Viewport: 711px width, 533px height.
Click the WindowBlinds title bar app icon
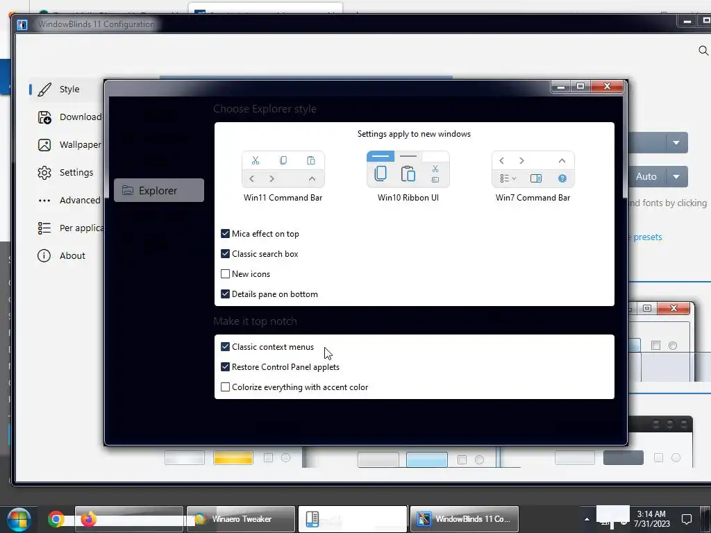pyautogui.click(x=22, y=24)
